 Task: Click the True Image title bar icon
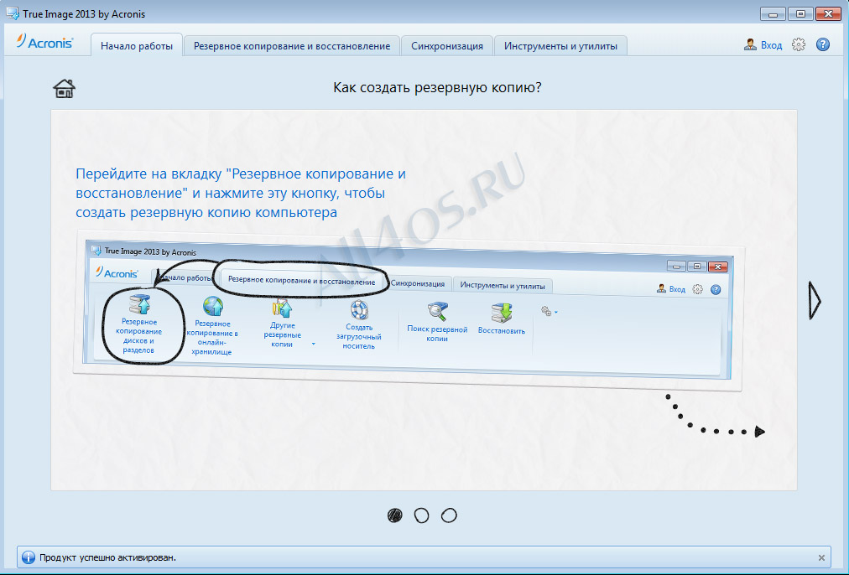[13, 13]
